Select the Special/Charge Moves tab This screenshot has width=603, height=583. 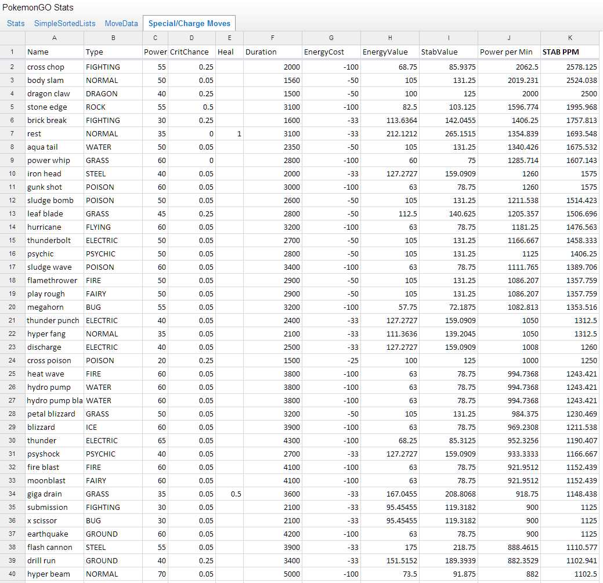coord(189,23)
